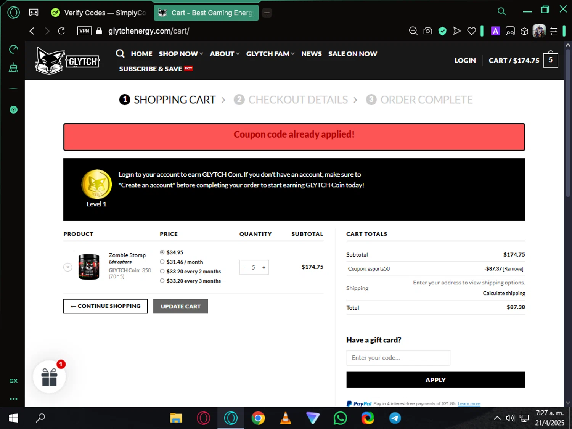
Task: Click the UPDATE CART button
Action: pos(180,306)
